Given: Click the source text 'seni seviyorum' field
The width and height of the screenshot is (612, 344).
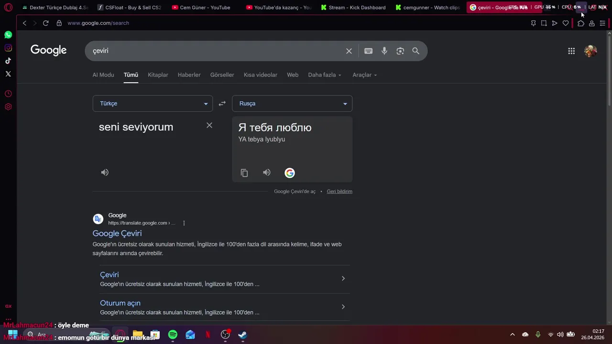Looking at the screenshot, I should [136, 127].
